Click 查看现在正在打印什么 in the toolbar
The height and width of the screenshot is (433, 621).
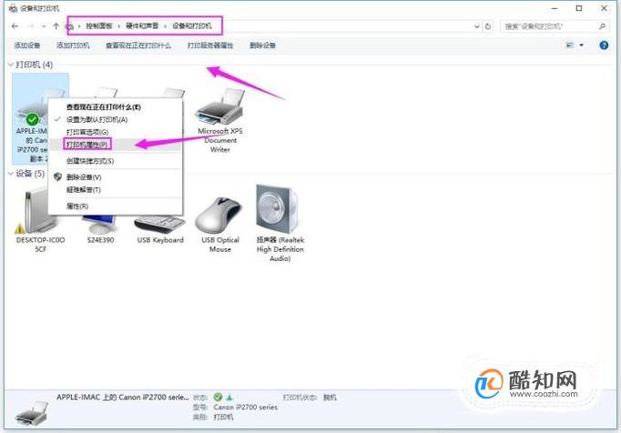[138, 45]
